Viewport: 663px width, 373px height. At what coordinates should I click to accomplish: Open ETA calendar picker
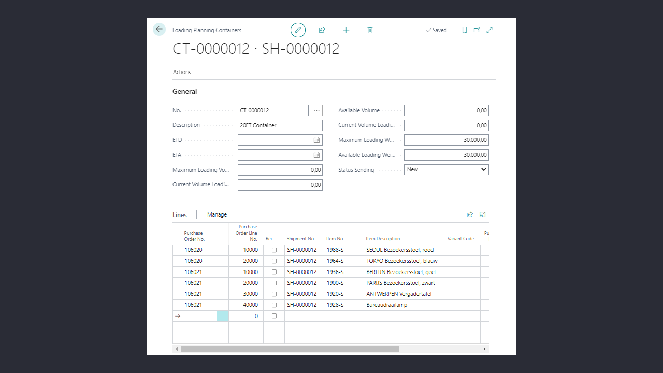point(316,155)
